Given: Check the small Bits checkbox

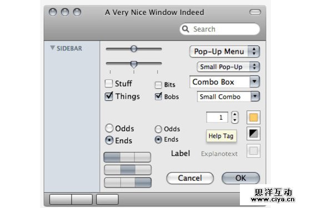Looking at the screenshot, I should point(158,85).
